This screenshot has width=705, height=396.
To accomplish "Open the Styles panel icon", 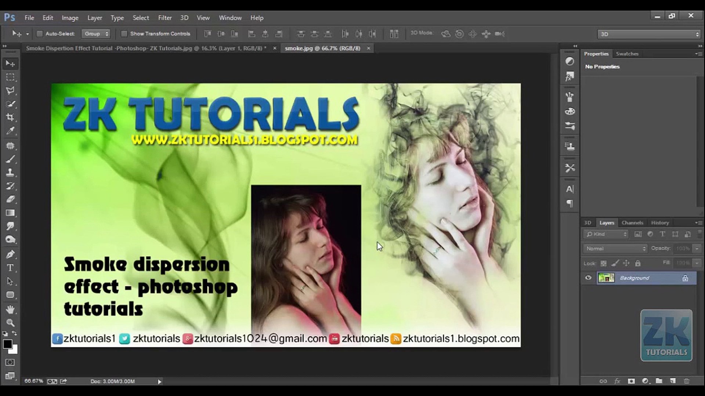I will pyautogui.click(x=570, y=77).
